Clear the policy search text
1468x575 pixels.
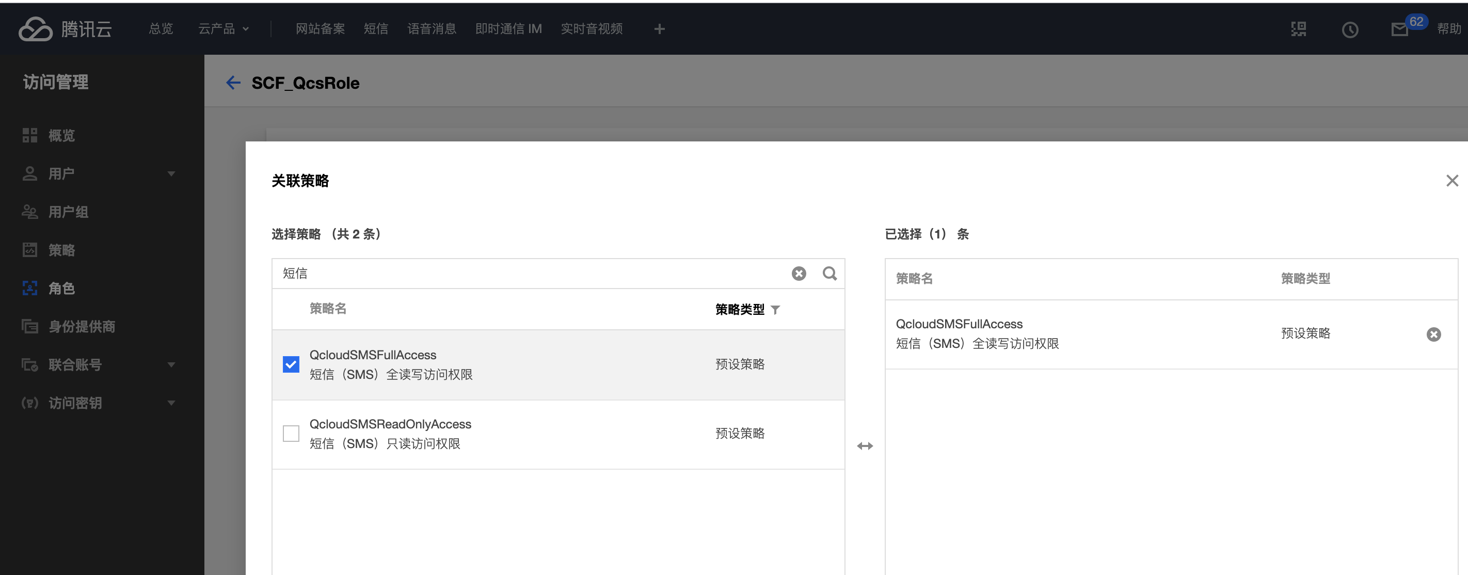pyautogui.click(x=799, y=274)
